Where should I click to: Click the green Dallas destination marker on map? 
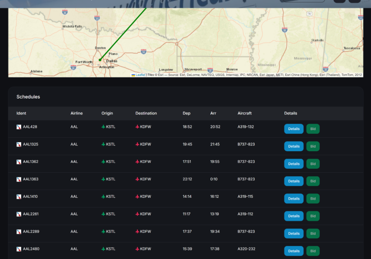coord(100,60)
